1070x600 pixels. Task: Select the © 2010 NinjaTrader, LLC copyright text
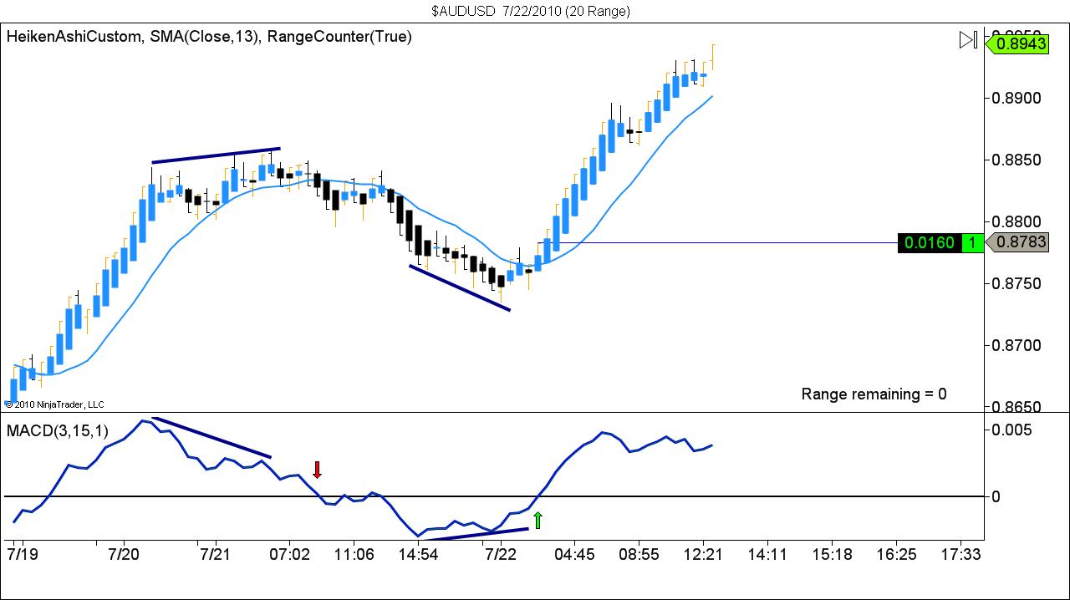coord(54,404)
